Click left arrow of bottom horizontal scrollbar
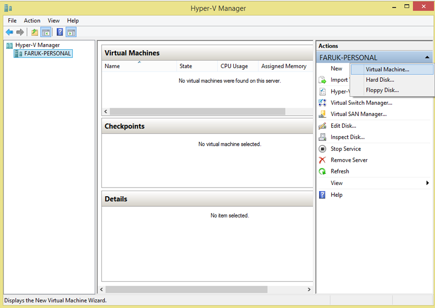Image resolution: width=435 pixels, height=308 pixels. point(102,289)
